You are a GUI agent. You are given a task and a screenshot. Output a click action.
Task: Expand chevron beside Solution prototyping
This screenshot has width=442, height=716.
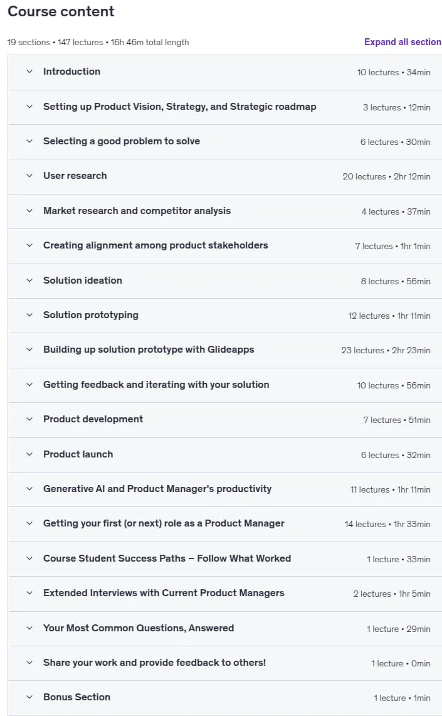click(x=29, y=315)
